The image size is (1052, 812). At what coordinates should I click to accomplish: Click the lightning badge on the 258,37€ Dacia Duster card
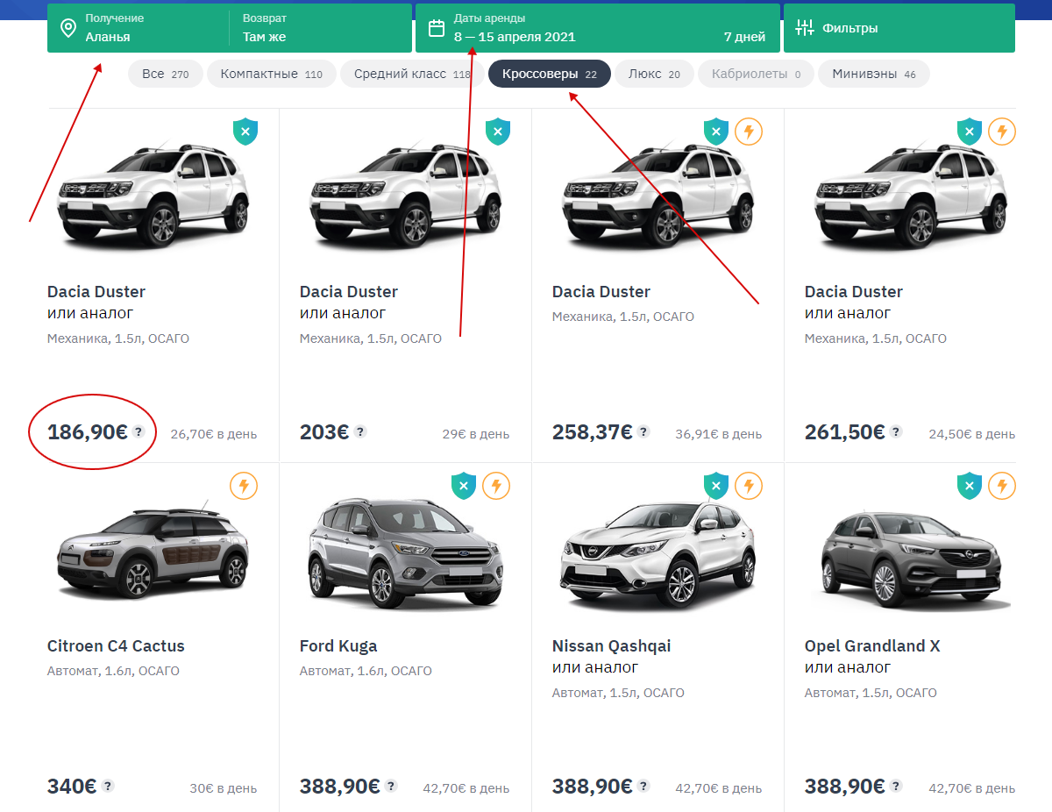[749, 132]
